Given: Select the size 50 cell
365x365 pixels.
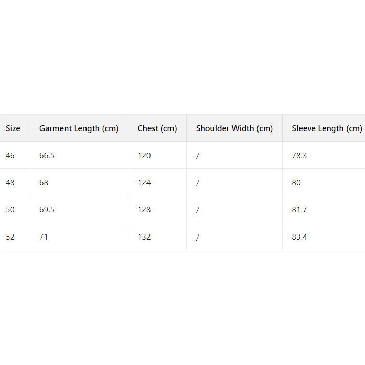Looking at the screenshot, I should (x=10, y=210).
